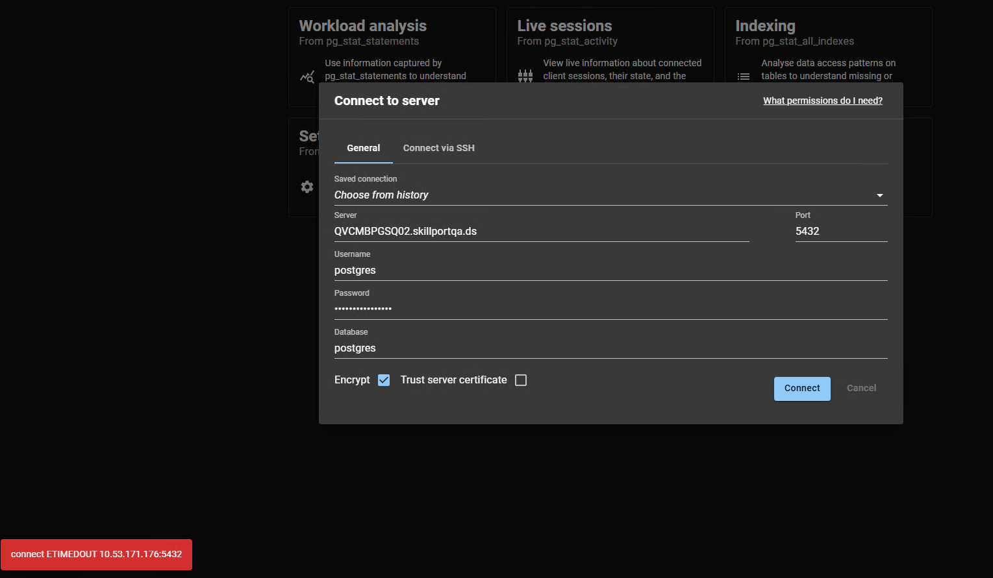Click the Indexing card heading
993x578 pixels.
point(765,26)
